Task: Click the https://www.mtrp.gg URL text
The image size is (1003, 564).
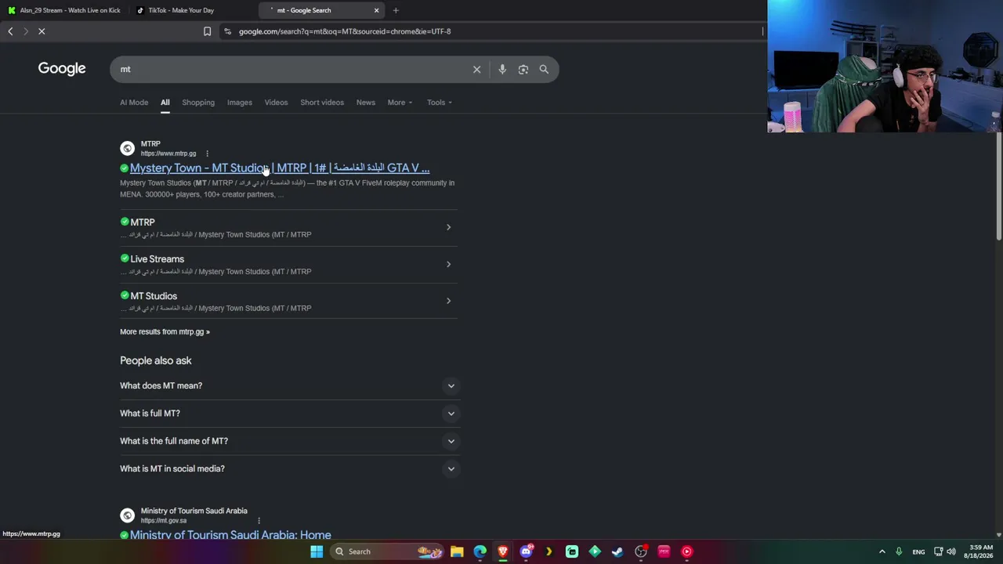Action: (x=168, y=154)
